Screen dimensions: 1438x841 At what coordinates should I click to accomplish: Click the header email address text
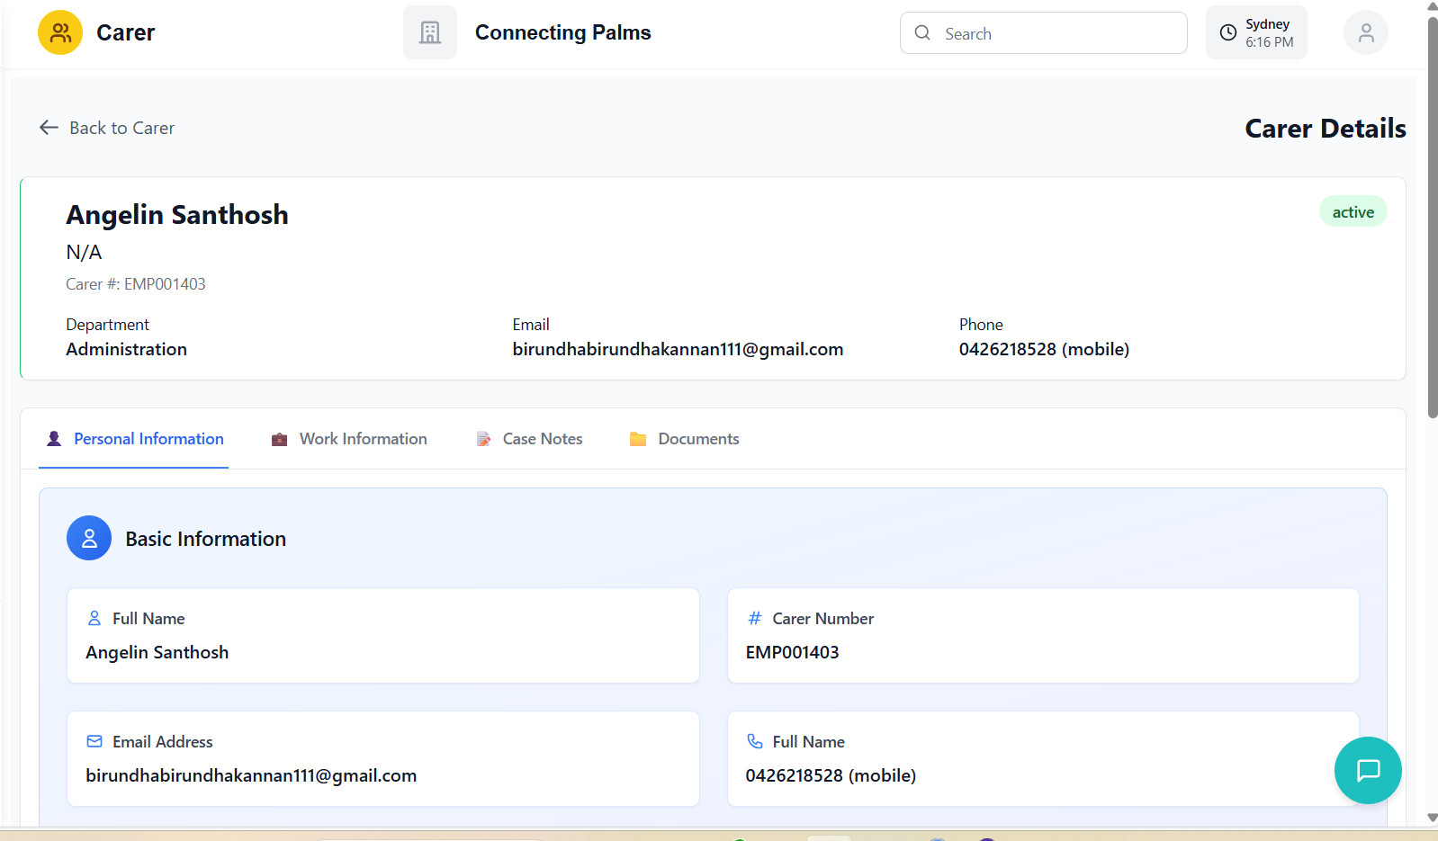coord(678,349)
